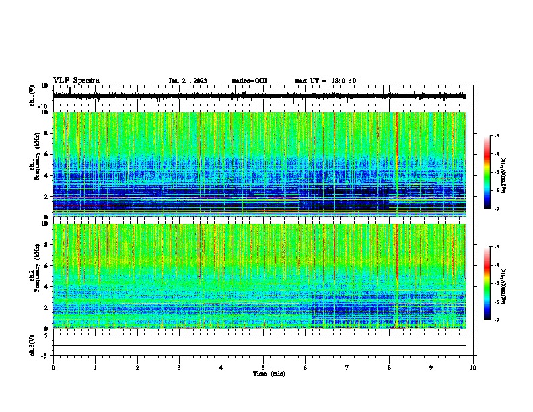Click the "8" kHz tick of ch.1 spectrogram

[46, 133]
